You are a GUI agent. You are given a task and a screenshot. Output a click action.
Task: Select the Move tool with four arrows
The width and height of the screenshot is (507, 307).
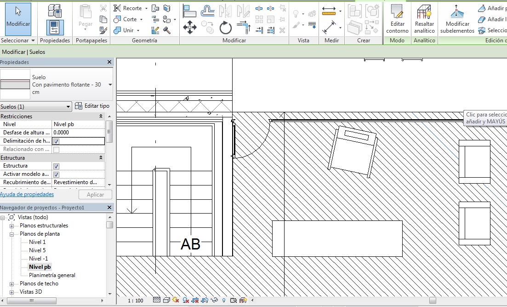[189, 28]
